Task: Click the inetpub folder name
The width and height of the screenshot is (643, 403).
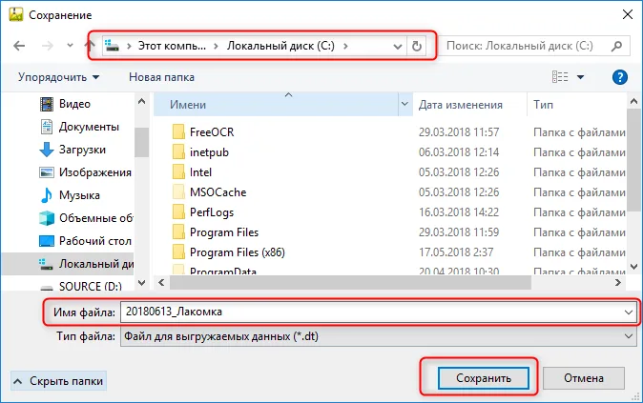Action: click(209, 152)
